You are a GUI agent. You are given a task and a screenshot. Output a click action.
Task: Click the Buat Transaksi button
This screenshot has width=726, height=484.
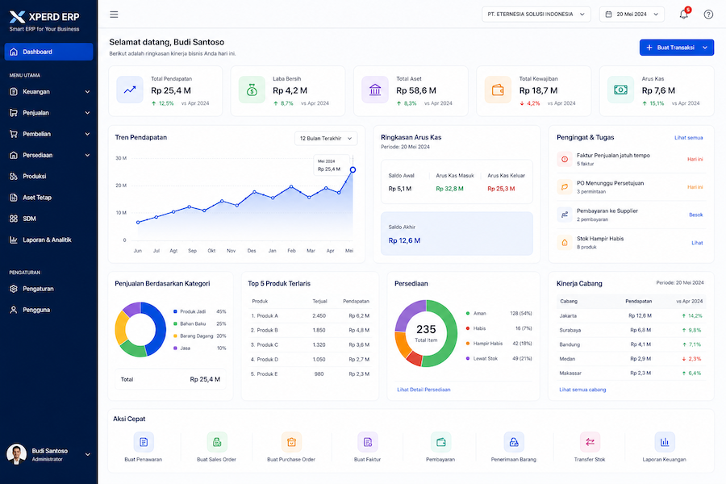point(677,48)
